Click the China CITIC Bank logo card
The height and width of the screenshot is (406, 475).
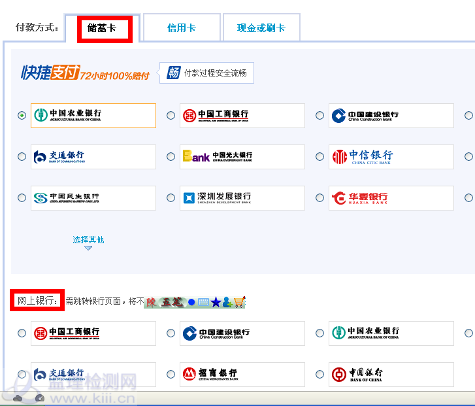(x=391, y=157)
